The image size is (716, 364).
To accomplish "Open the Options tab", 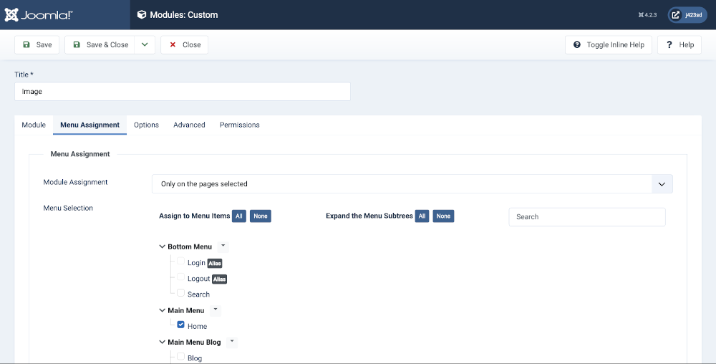I will 146,125.
